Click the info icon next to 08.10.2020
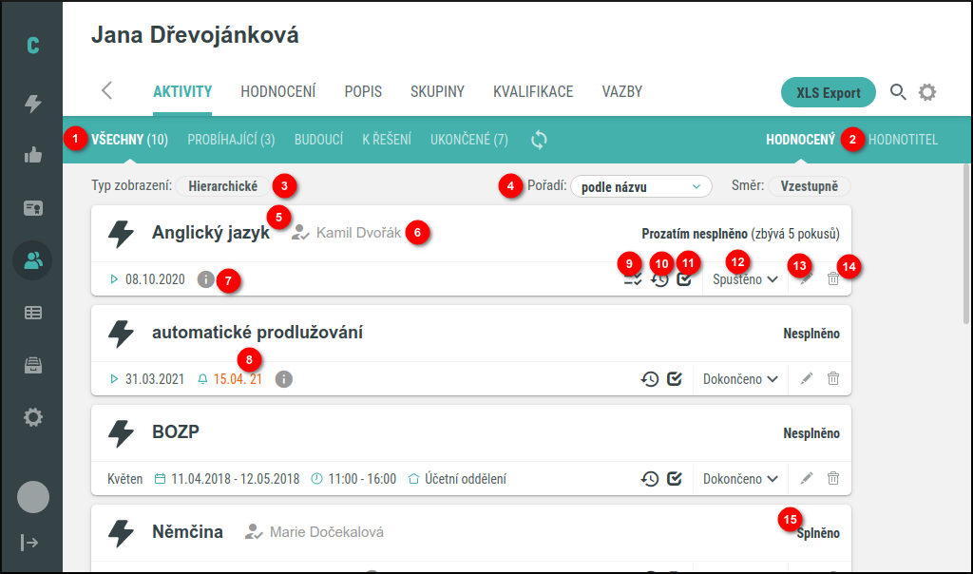973x574 pixels. [207, 280]
